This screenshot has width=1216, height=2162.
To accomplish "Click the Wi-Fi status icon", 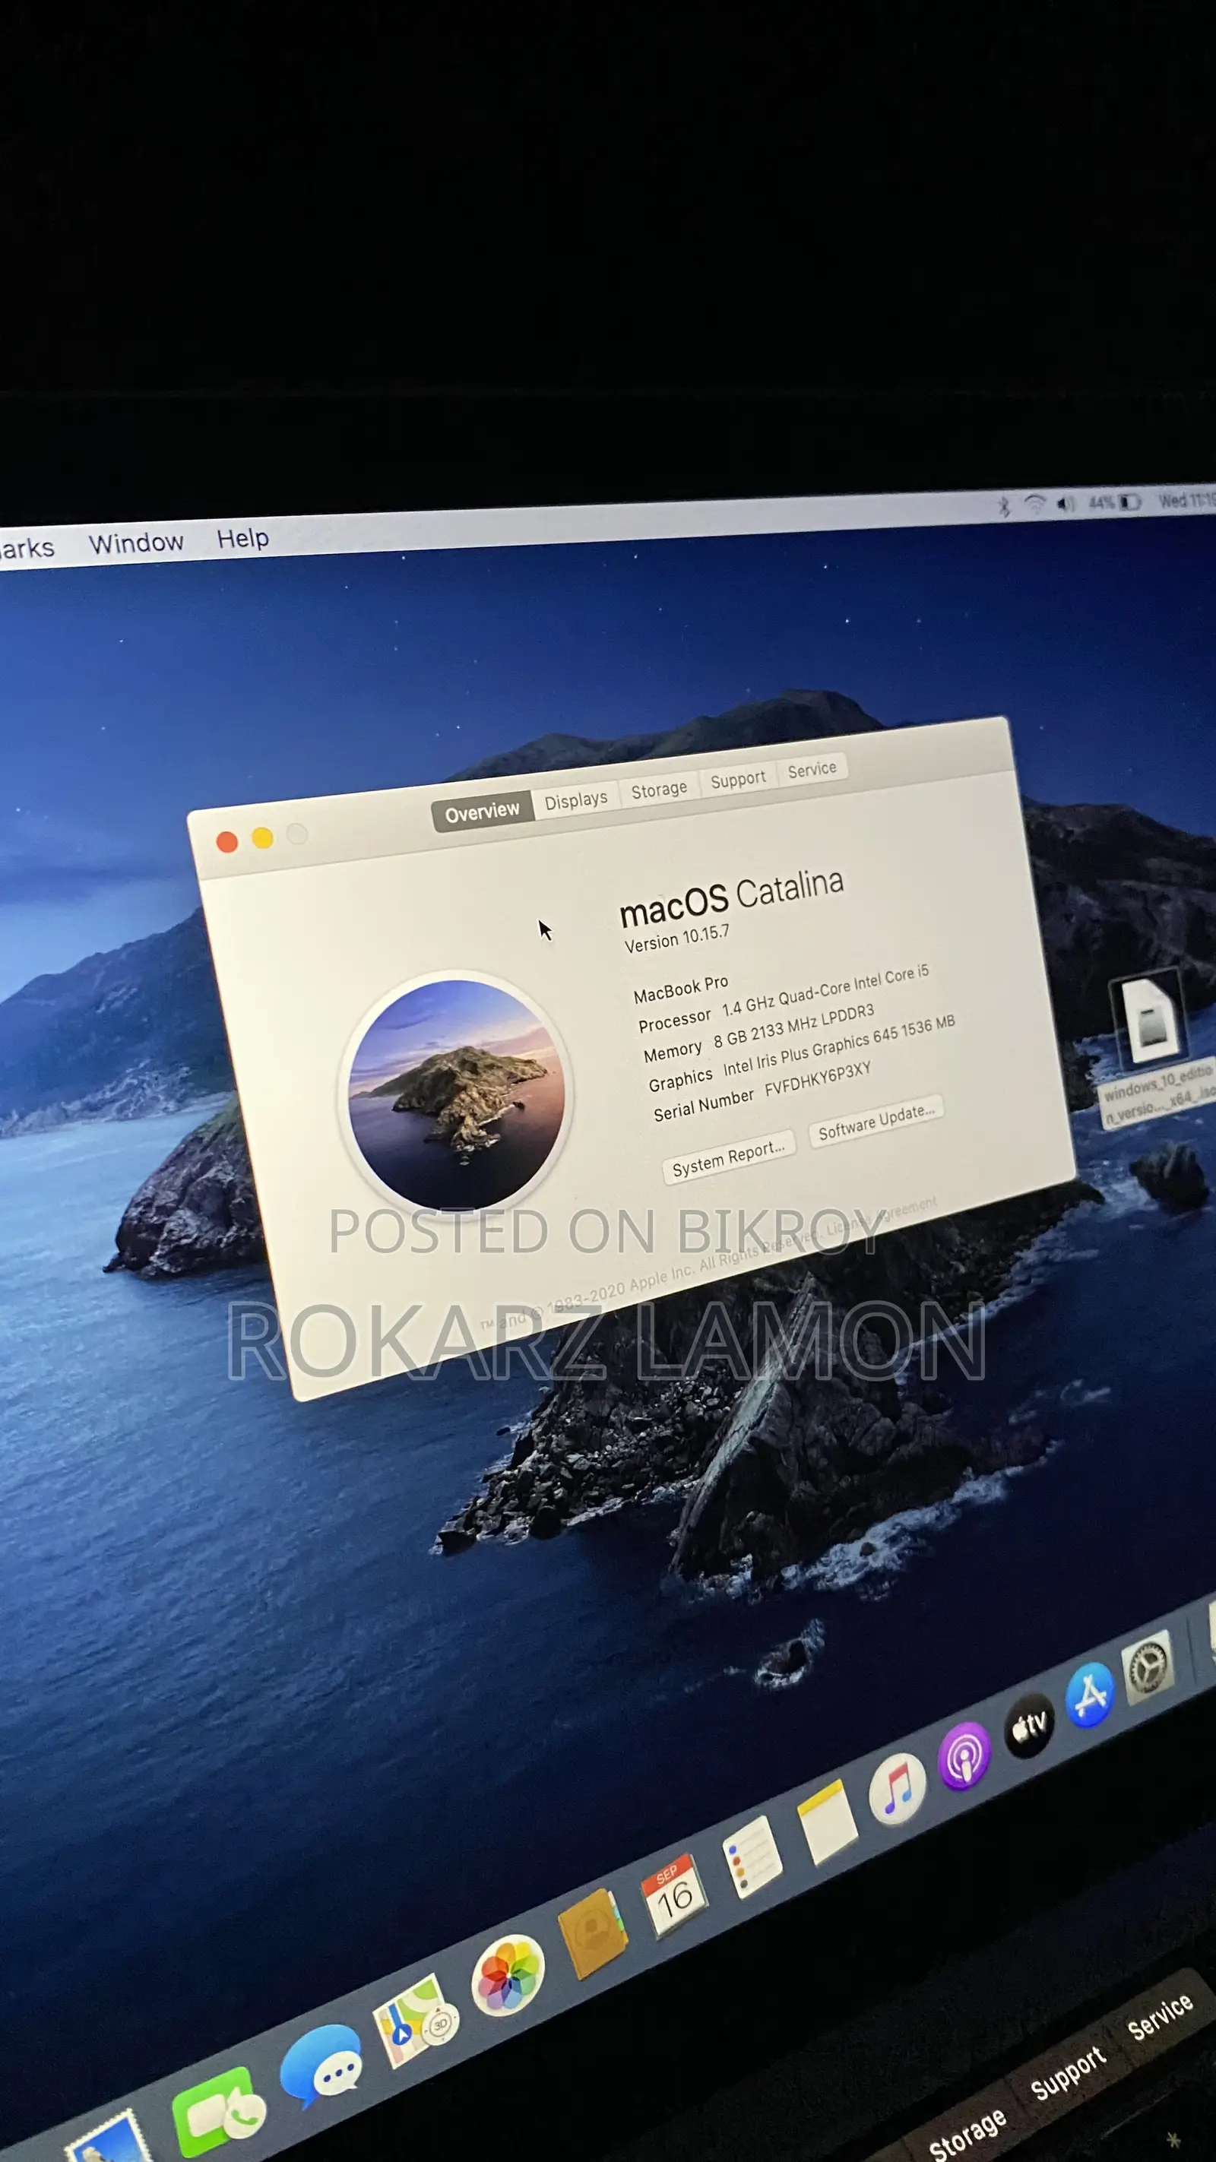I will (1034, 505).
